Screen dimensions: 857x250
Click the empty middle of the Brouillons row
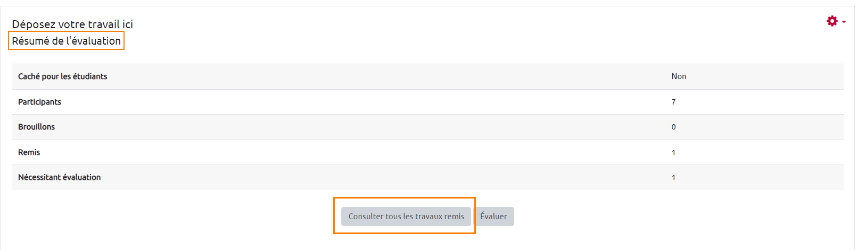[x=373, y=127]
